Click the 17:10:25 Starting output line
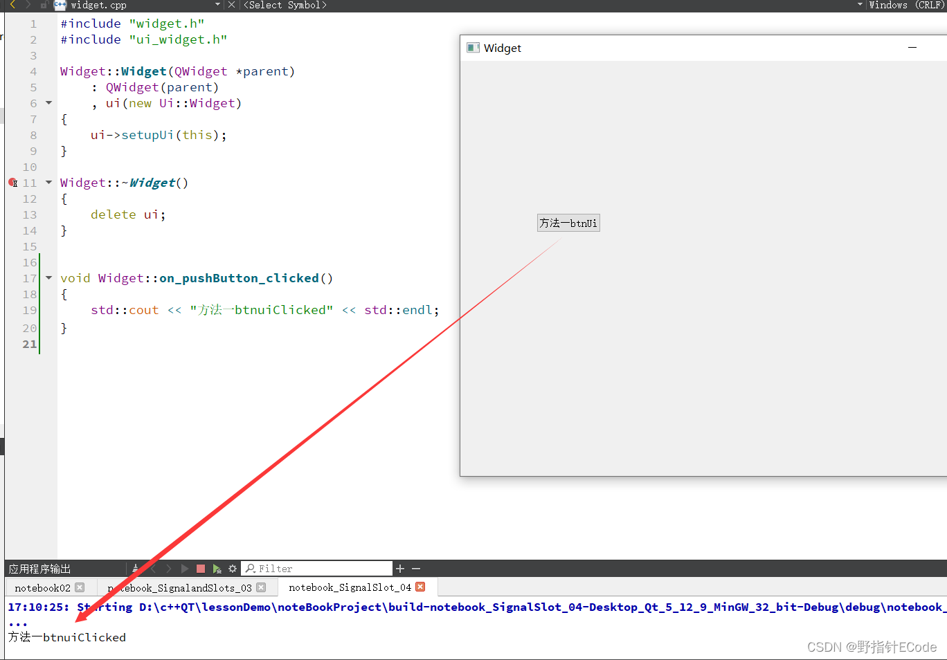947x660 pixels. (477, 607)
